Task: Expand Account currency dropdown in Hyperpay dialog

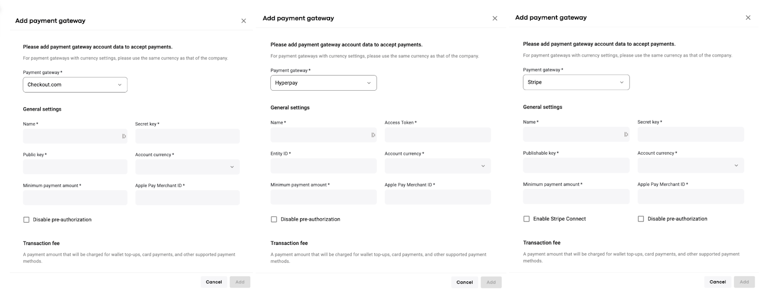Action: point(437,166)
